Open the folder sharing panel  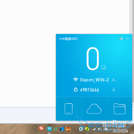point(120,109)
